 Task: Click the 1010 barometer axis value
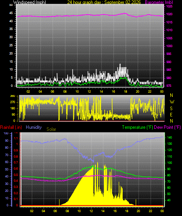pyautogui.click(x=169, y=30)
